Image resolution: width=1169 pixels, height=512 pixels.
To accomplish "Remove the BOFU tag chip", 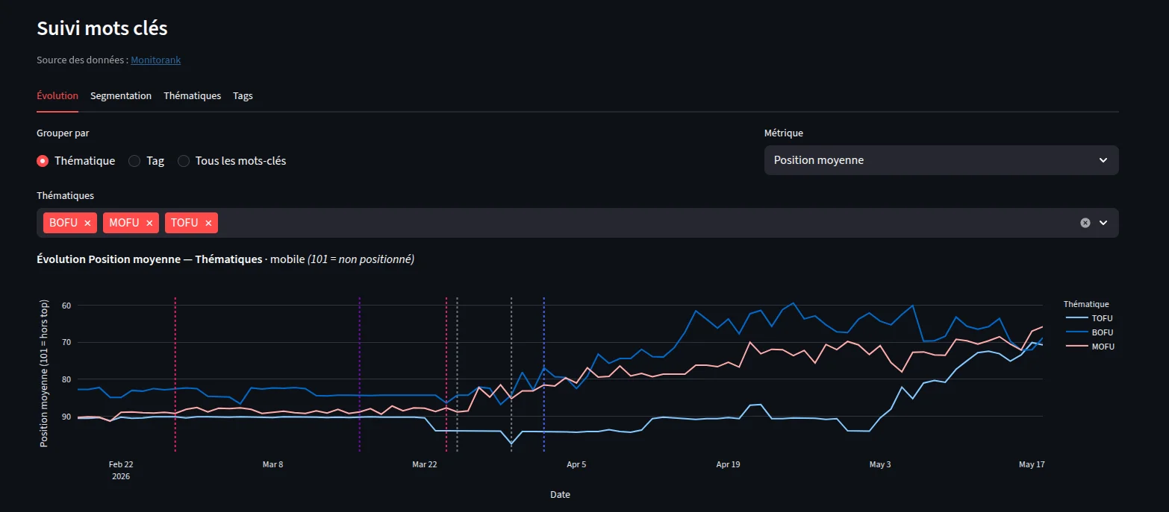I will click(87, 223).
